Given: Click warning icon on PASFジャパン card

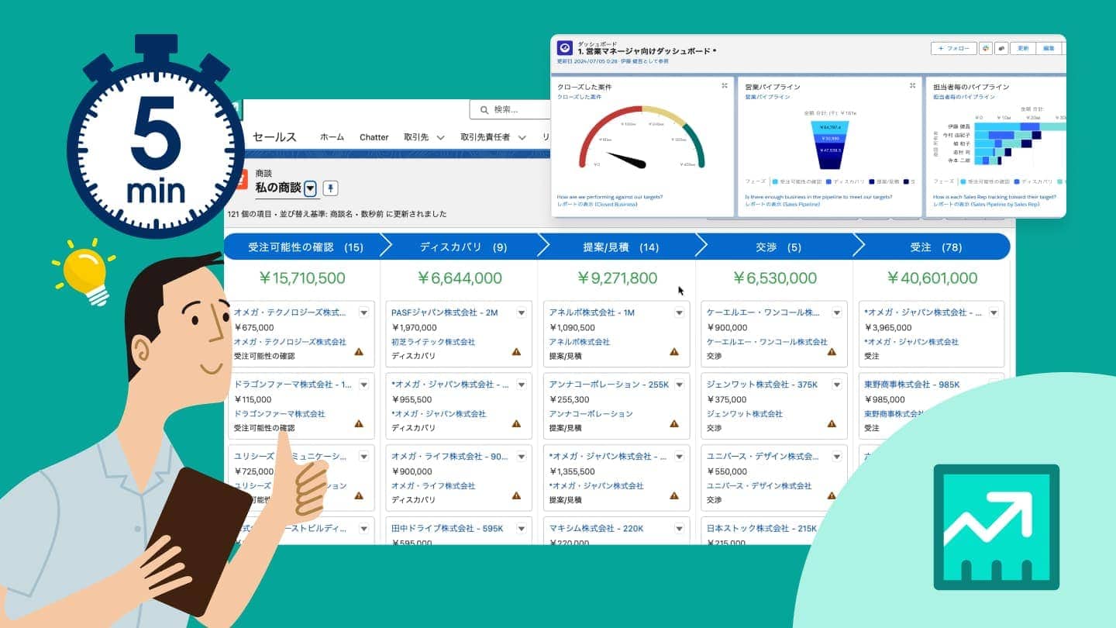Looking at the screenshot, I should point(516,352).
